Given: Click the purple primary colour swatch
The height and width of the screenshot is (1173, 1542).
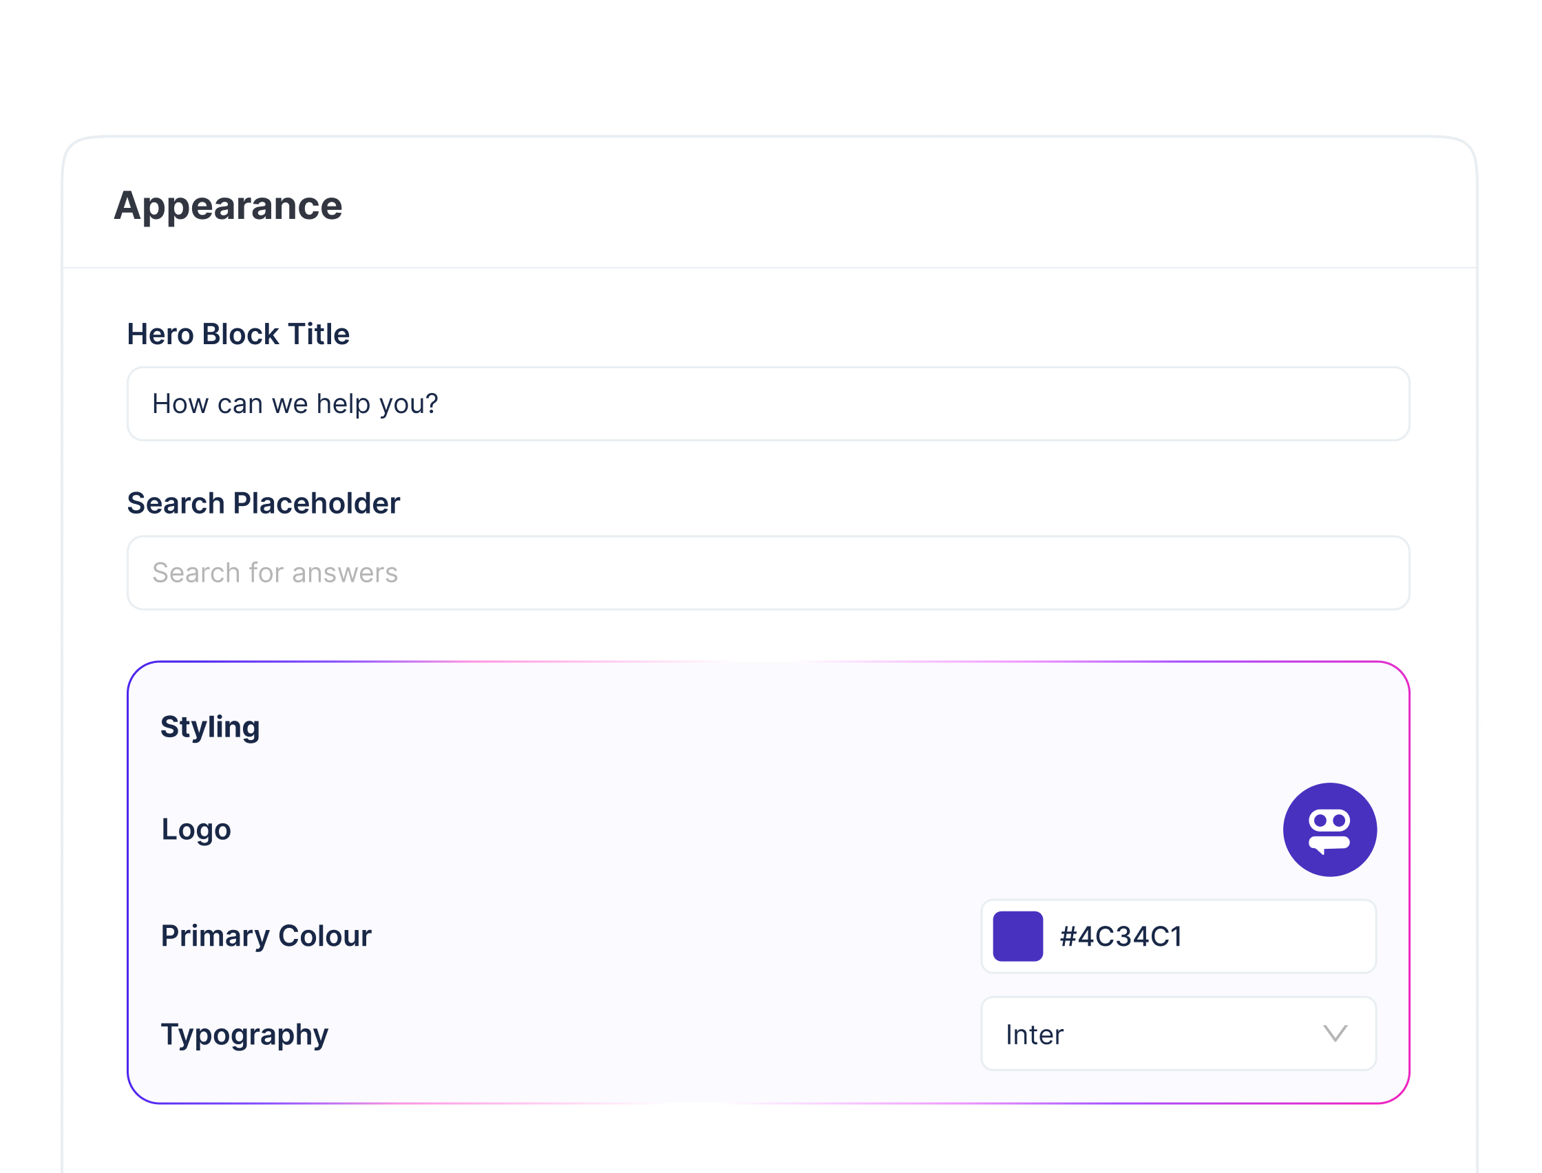Looking at the screenshot, I should tap(1017, 936).
